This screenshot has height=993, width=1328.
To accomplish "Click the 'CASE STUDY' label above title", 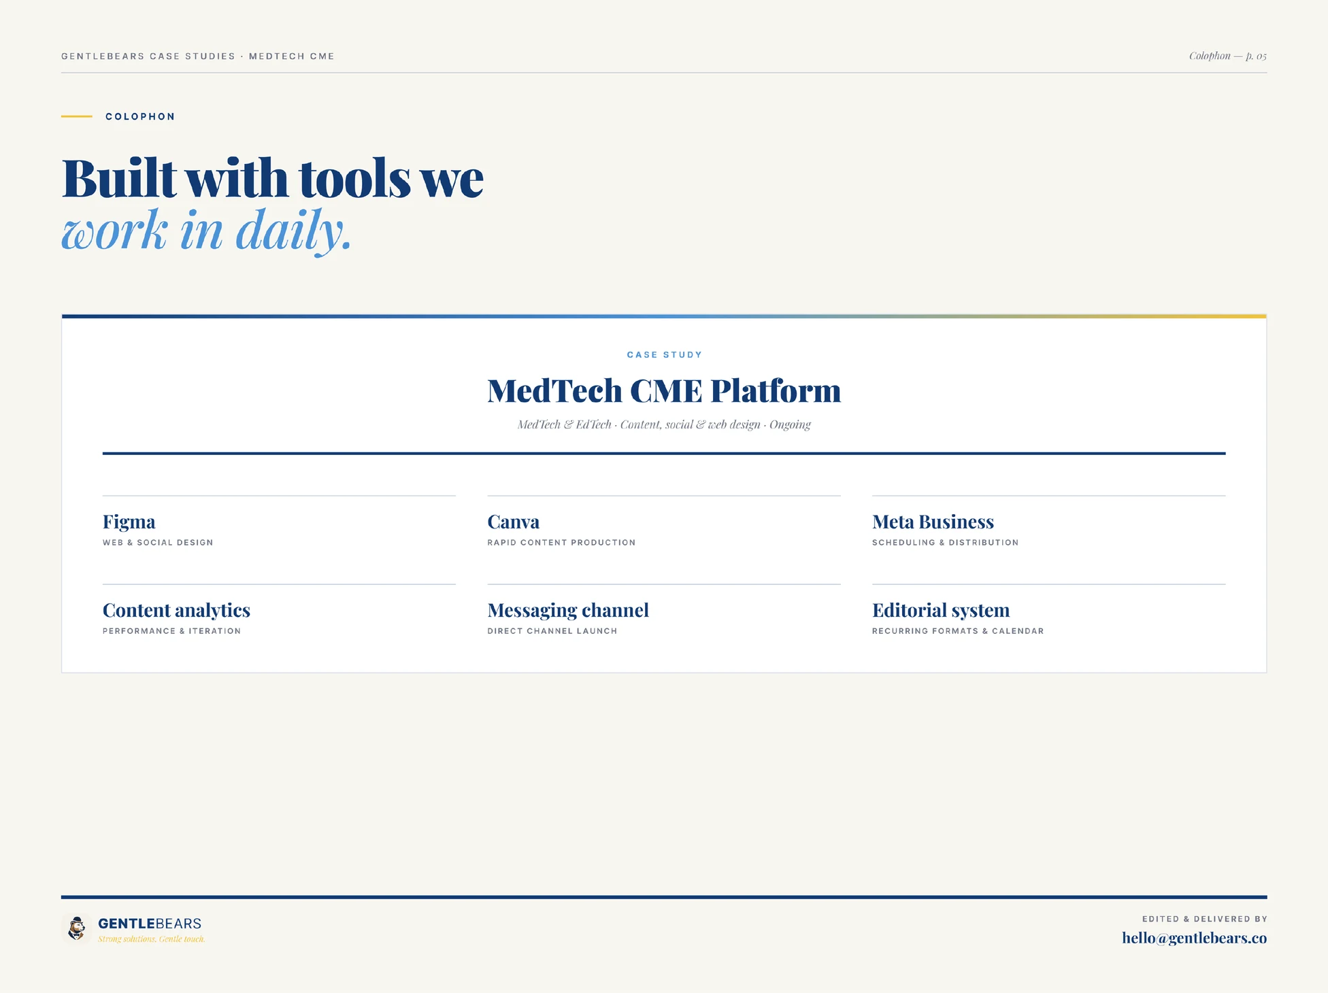I will (x=664, y=355).
